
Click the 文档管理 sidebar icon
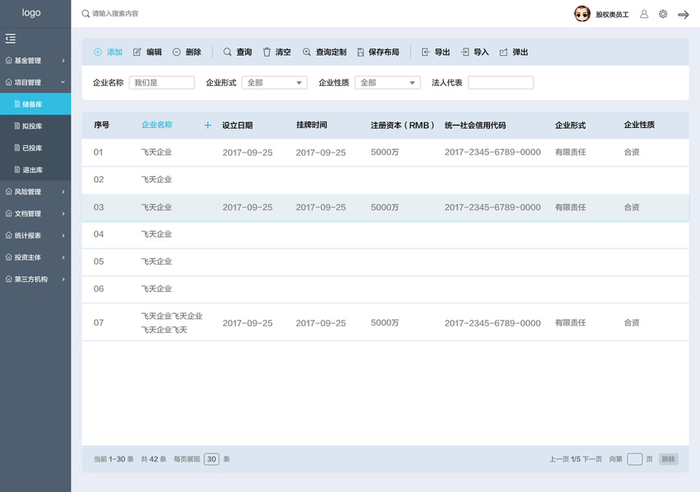tap(8, 213)
